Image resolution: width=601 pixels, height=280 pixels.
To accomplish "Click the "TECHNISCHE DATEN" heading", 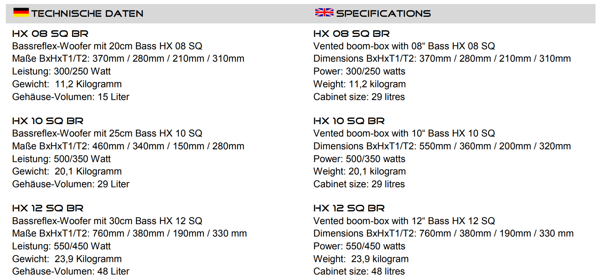I will (87, 14).
